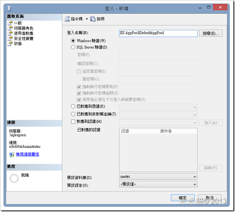
Task: Click the 取消 button
Action: (x=210, y=198)
